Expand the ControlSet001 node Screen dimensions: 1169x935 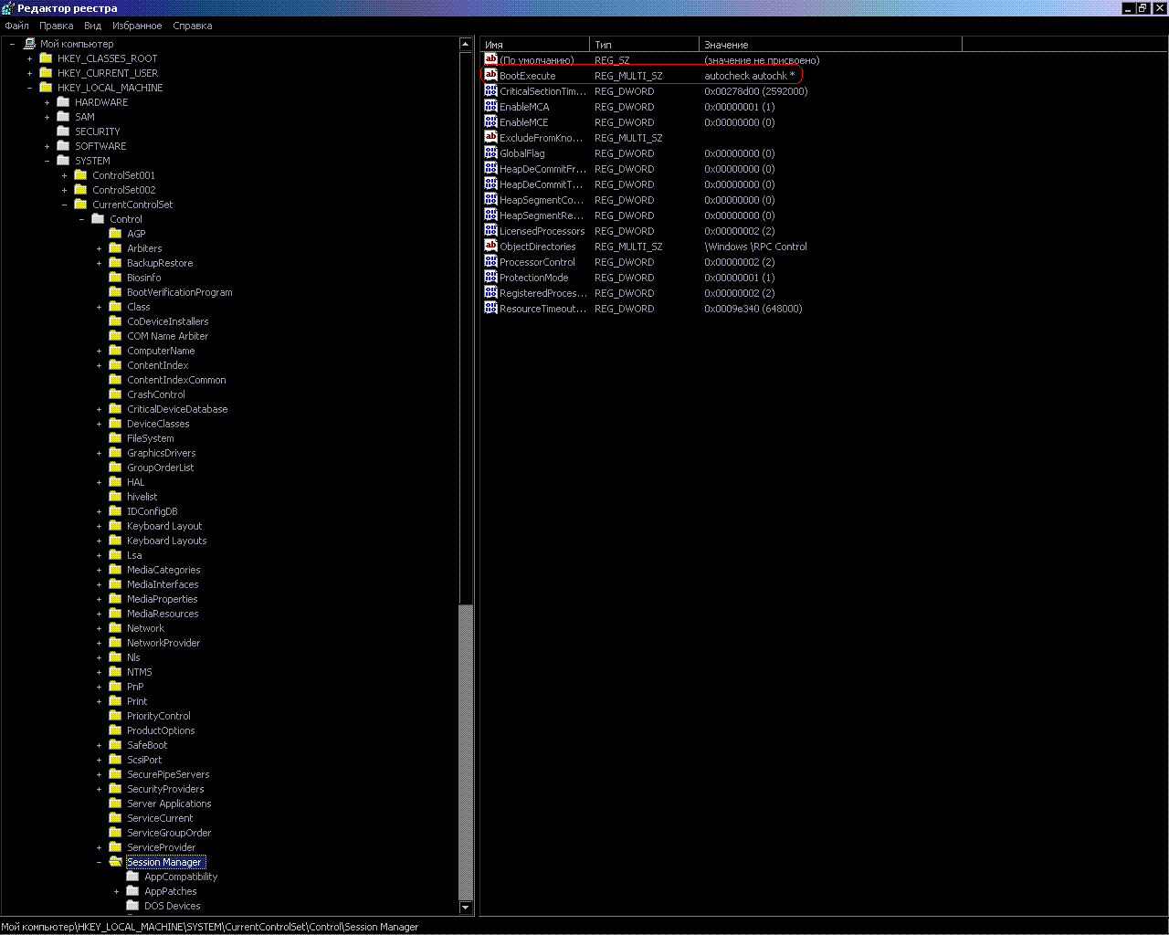click(x=64, y=175)
